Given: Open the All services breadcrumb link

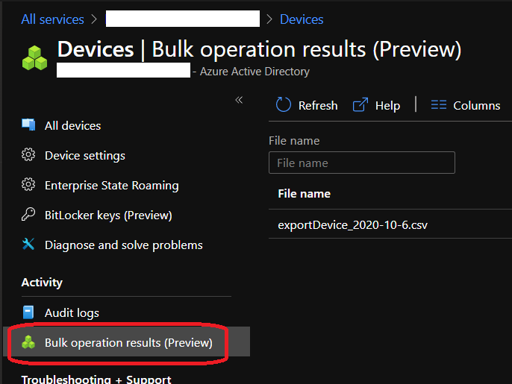Looking at the screenshot, I should click(52, 19).
